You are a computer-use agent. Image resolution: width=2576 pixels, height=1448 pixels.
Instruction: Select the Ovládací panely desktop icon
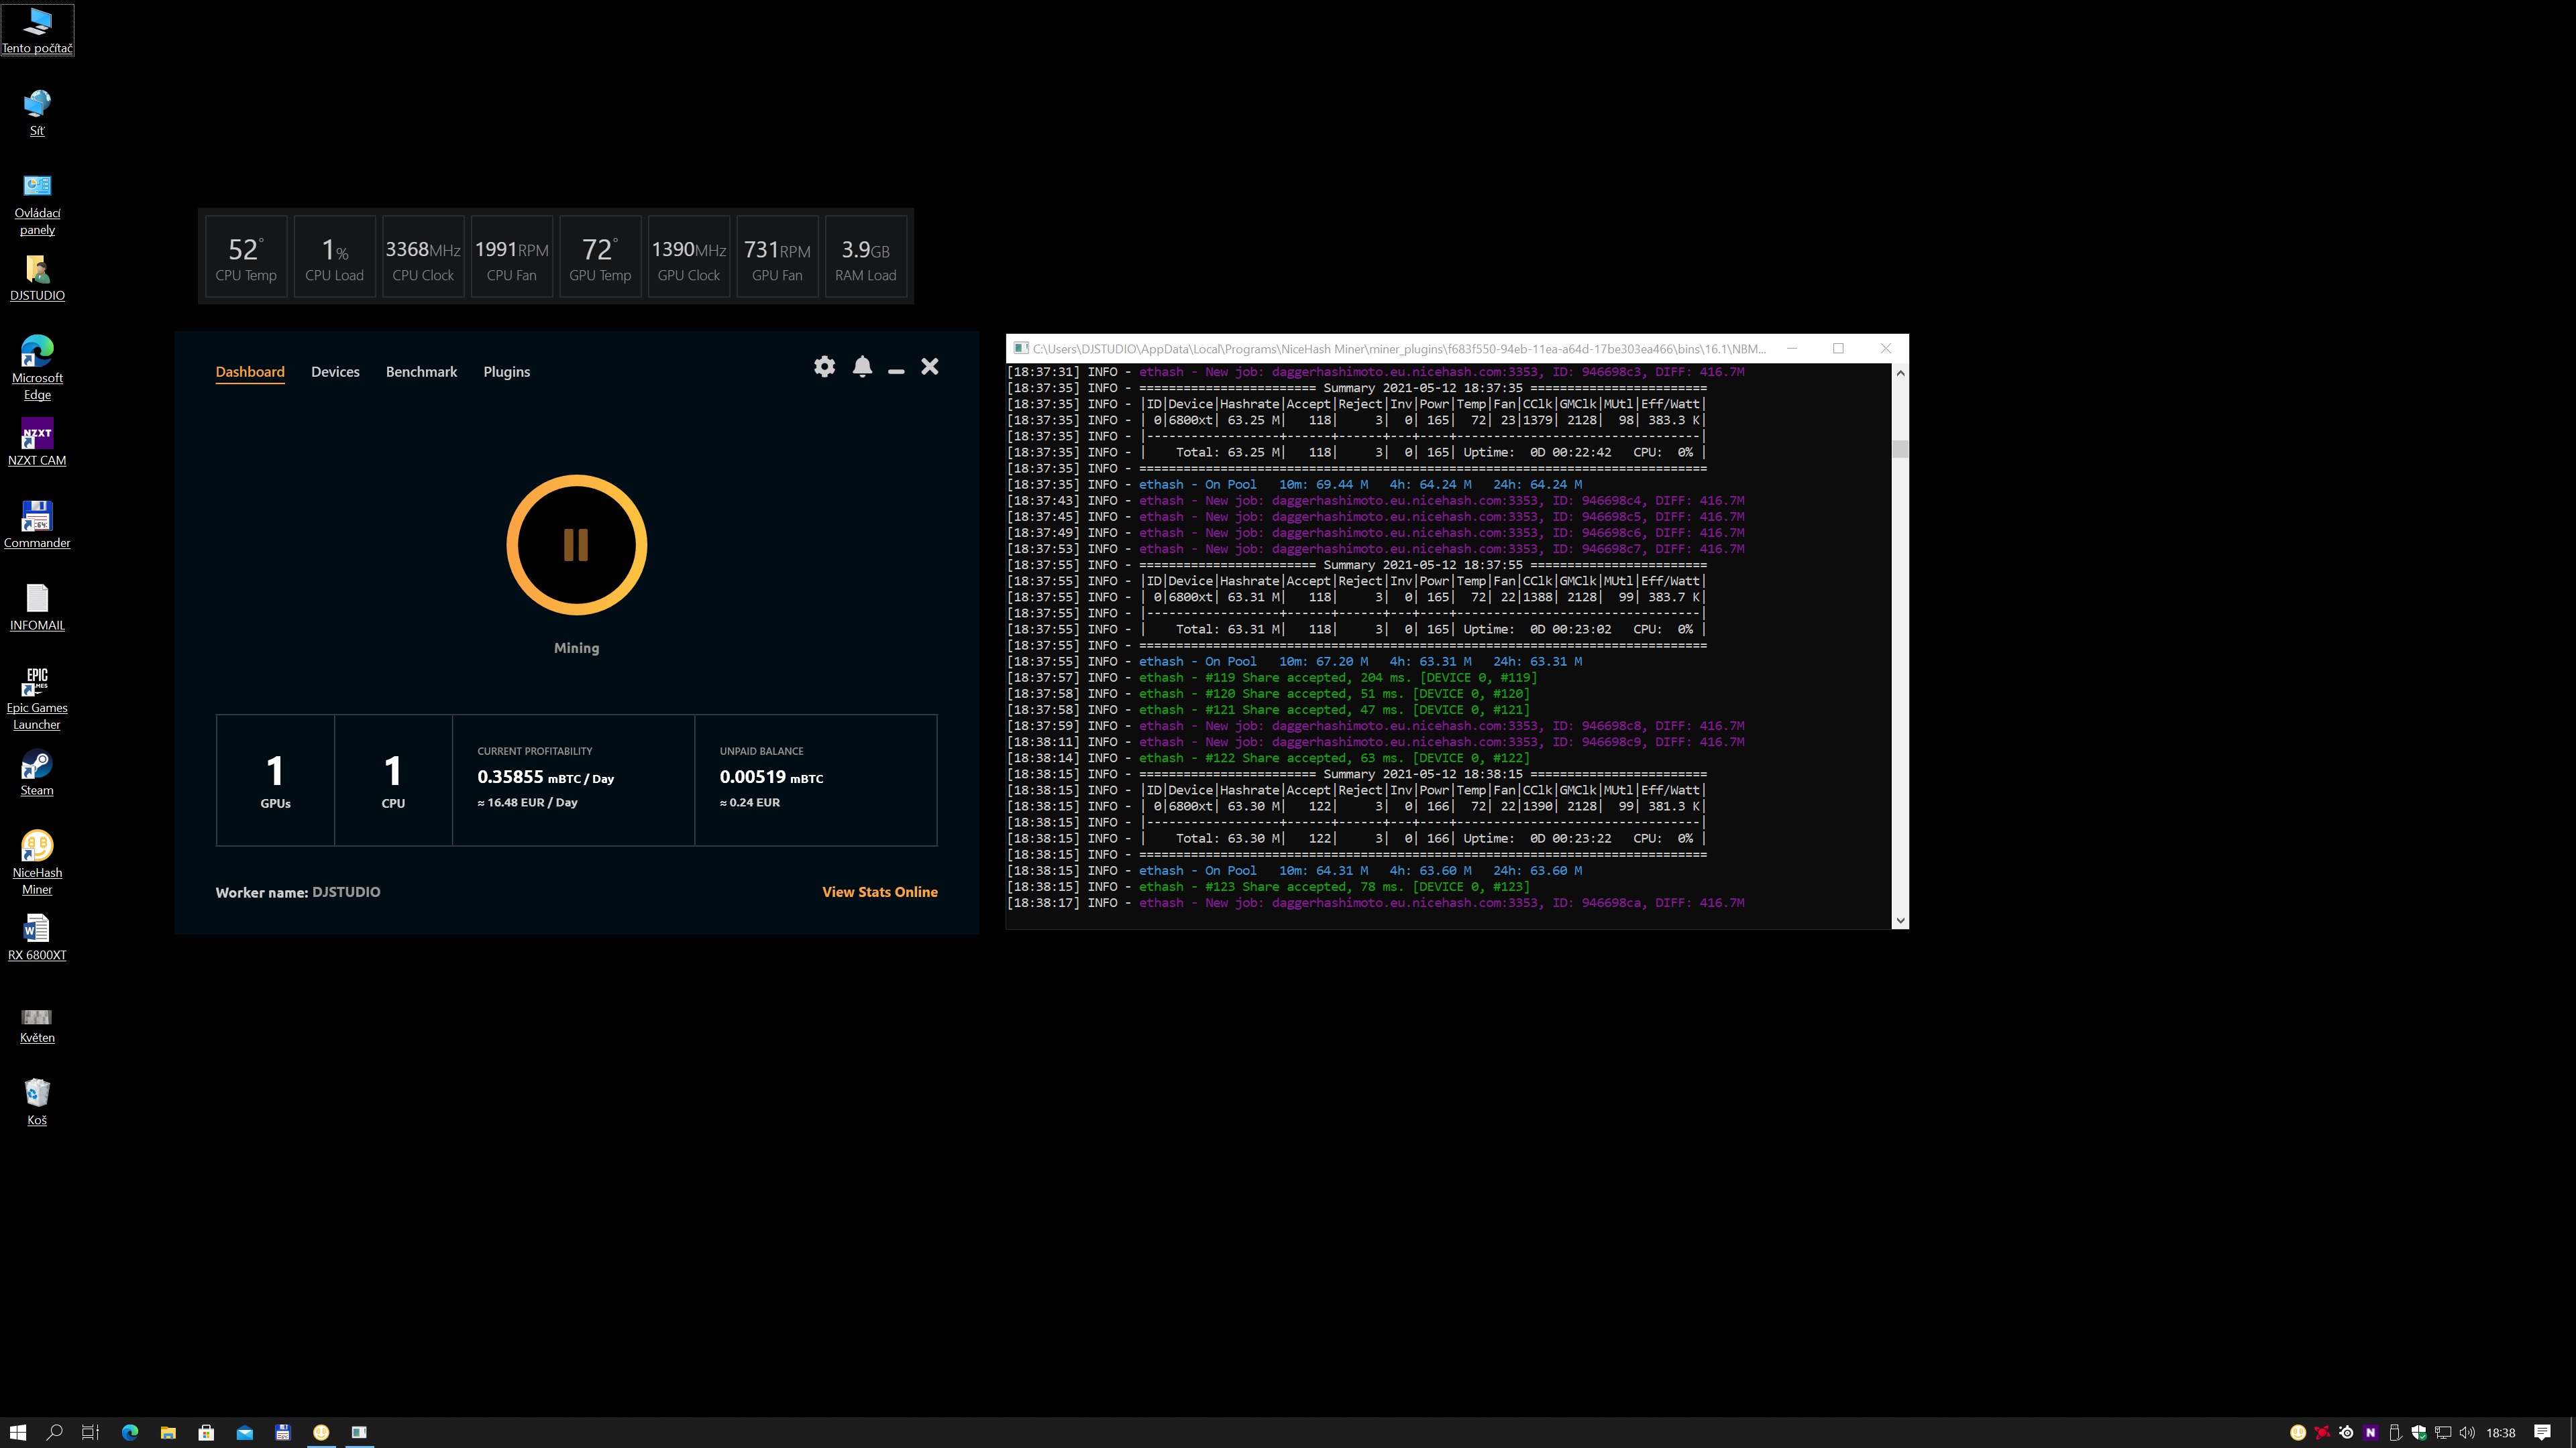point(37,204)
